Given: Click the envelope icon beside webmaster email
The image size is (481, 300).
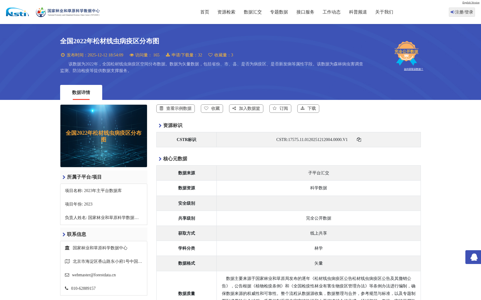Looking at the screenshot, I should (x=67, y=275).
